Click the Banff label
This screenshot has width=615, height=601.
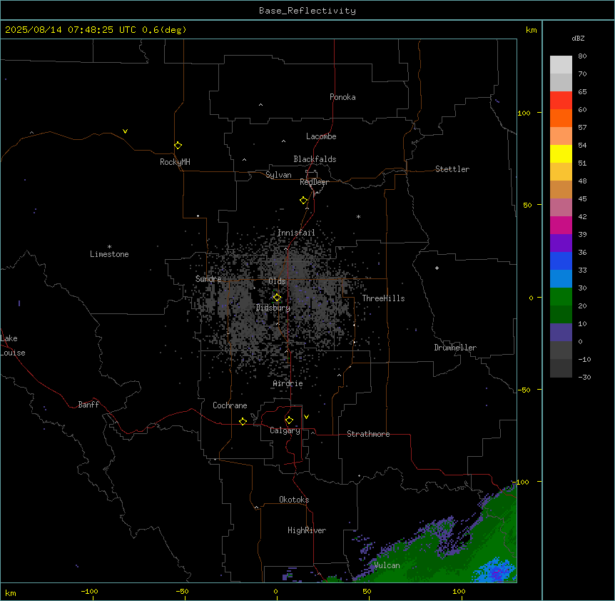coord(88,405)
